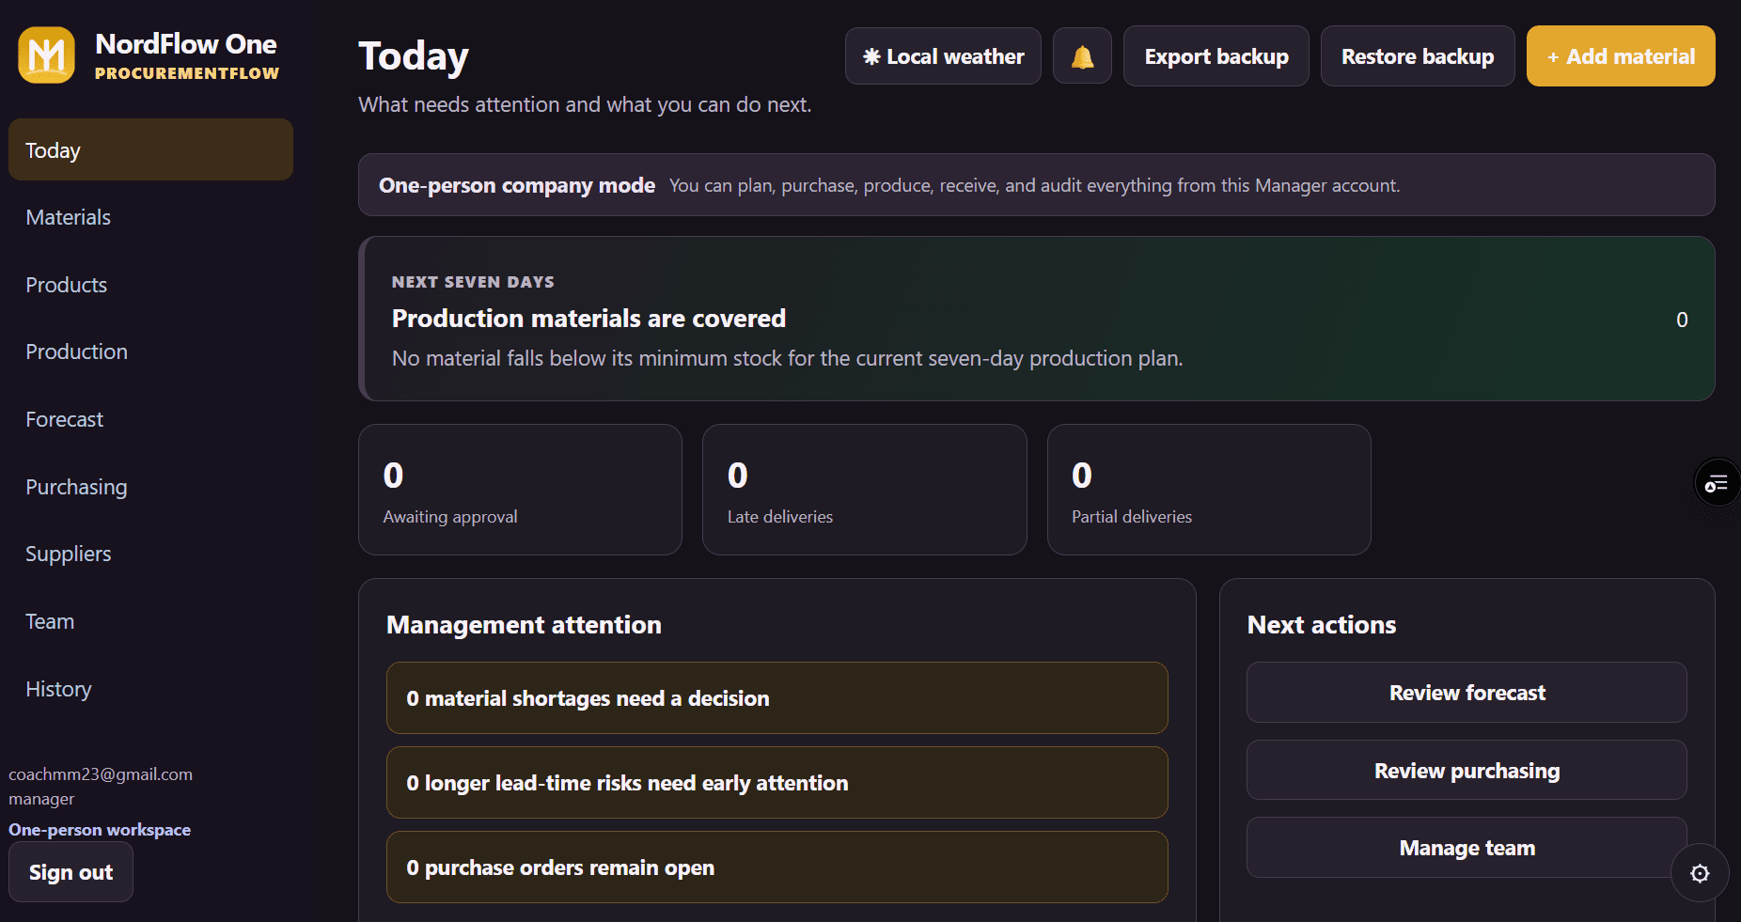Viewport: 1741px width, 922px height.
Task: Click Restore backup
Action: click(x=1417, y=56)
